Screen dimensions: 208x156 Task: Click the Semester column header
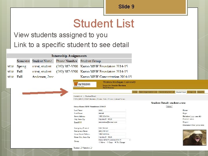tap(23, 61)
